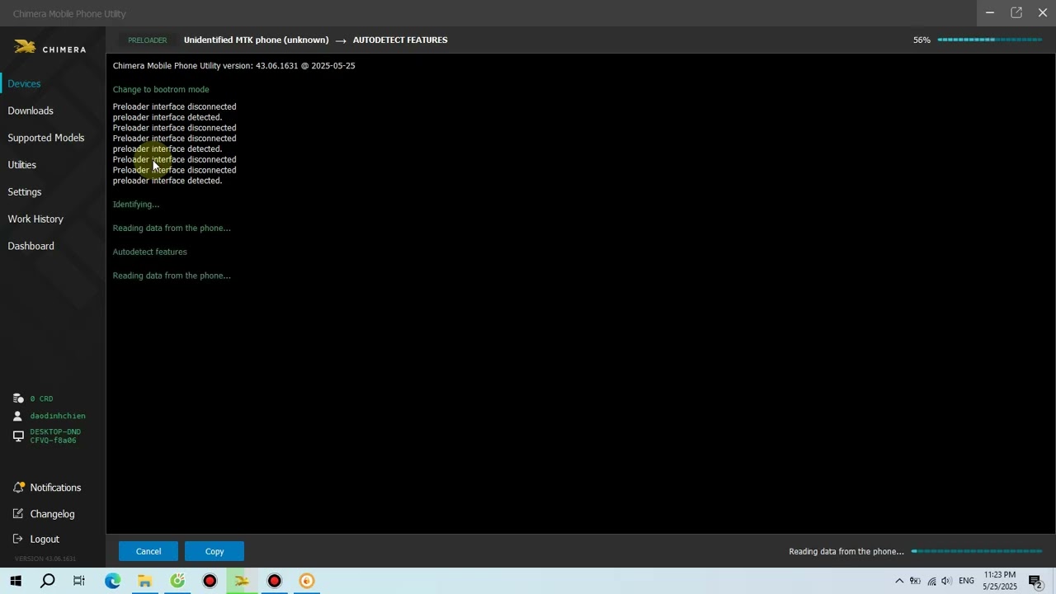Go to Supported Models

pos(46,138)
